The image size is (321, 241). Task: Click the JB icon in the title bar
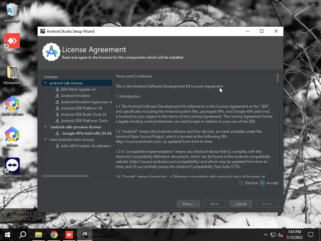pyautogui.click(x=43, y=31)
